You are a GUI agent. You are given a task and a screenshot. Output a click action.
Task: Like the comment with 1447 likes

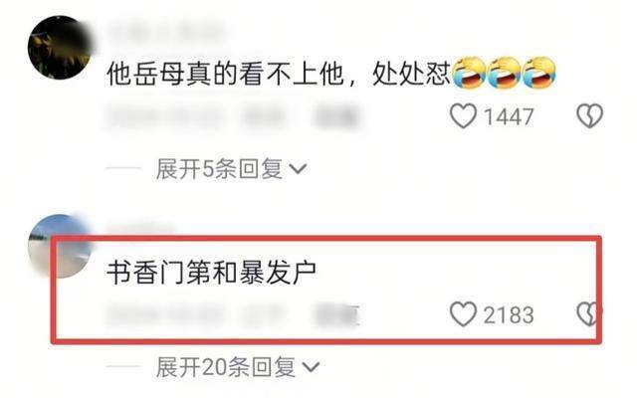point(463,116)
